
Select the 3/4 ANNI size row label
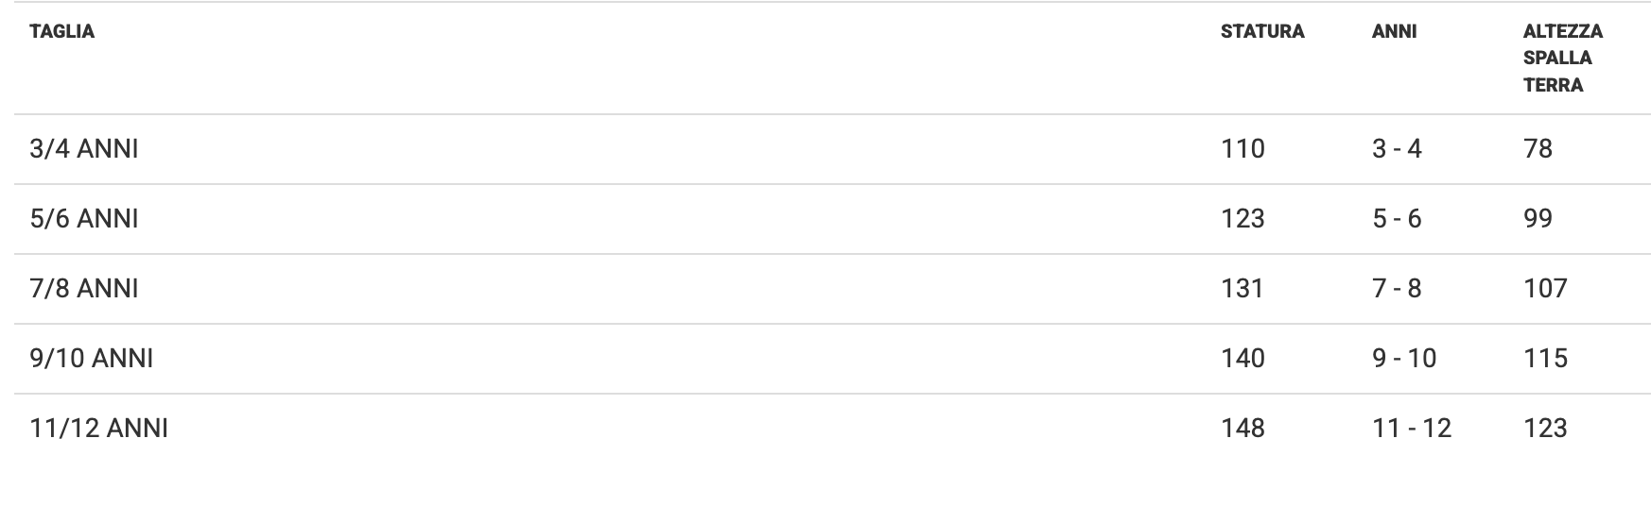84,149
